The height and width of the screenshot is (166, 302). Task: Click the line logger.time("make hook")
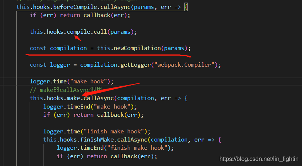(72, 82)
